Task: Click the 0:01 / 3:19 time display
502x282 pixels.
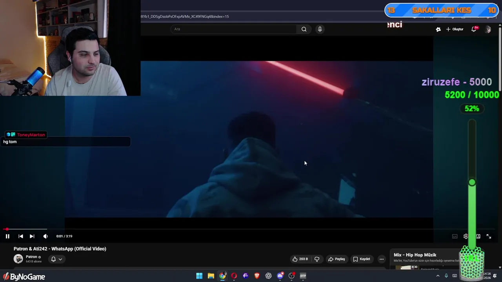Action: pyautogui.click(x=64, y=236)
